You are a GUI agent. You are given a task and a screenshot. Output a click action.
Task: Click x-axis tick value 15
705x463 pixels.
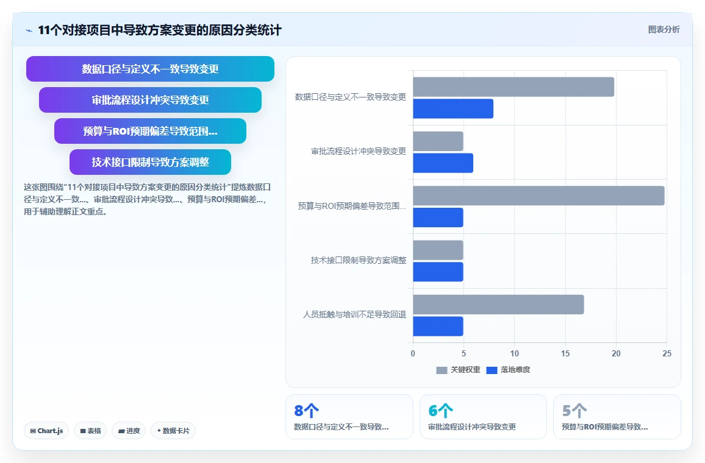click(565, 353)
